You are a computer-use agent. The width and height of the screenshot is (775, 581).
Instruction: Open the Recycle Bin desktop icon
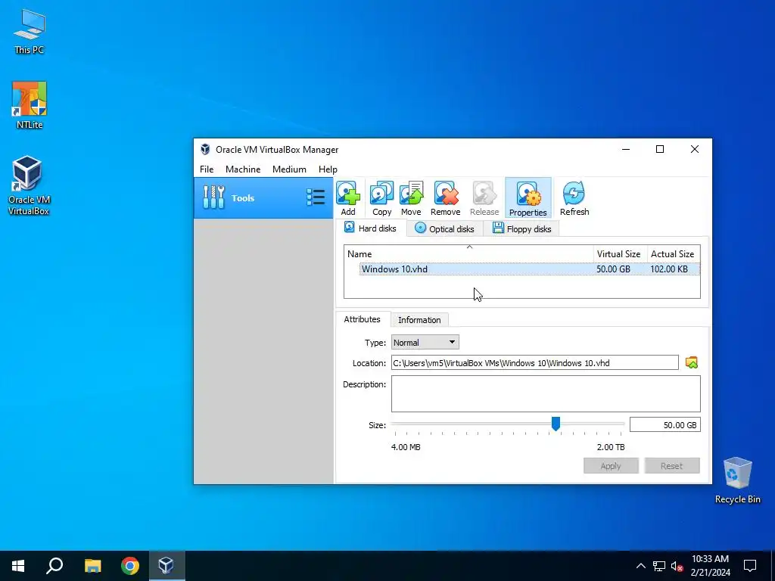pyautogui.click(x=737, y=480)
